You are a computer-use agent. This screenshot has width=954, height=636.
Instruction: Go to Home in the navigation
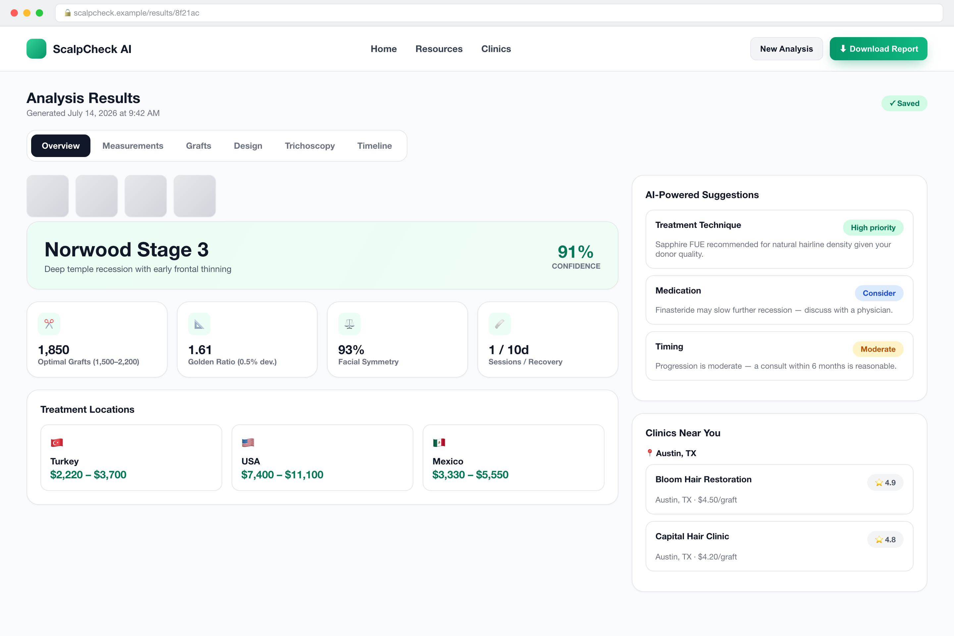point(384,49)
